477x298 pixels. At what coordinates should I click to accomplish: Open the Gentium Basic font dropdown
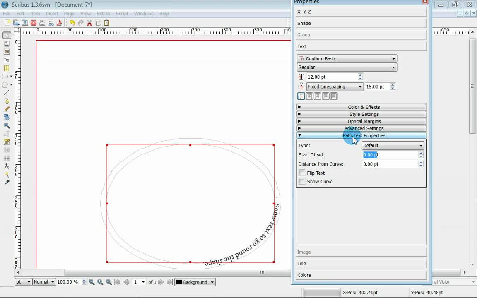pos(347,59)
